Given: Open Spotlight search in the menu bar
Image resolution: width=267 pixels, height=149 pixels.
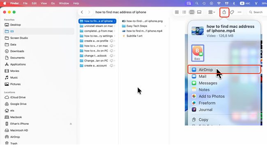Looking at the screenshot, I should pyautogui.click(x=197, y=3).
